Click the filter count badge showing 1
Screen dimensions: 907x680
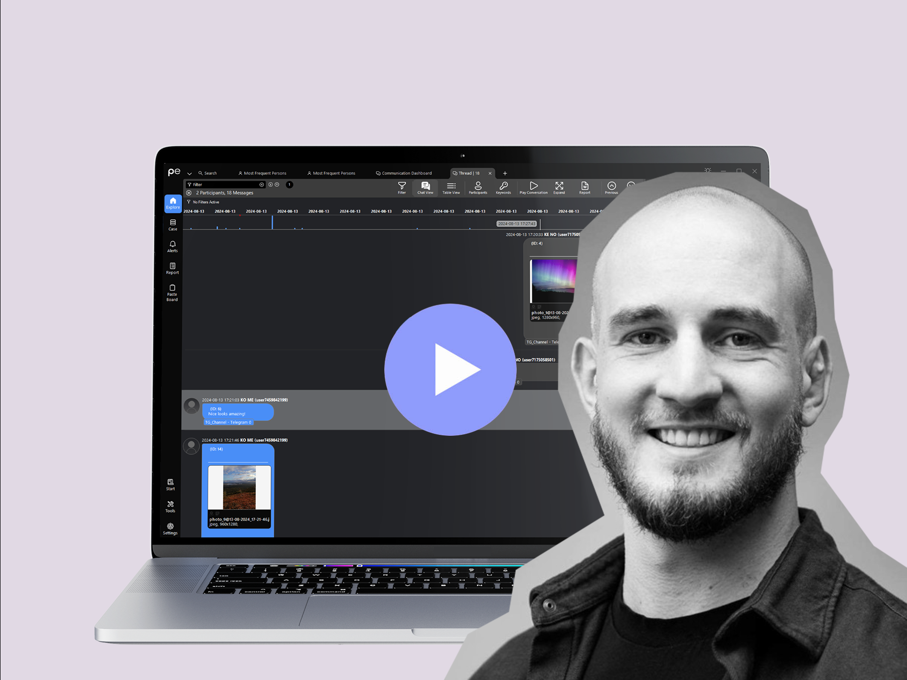click(x=289, y=185)
